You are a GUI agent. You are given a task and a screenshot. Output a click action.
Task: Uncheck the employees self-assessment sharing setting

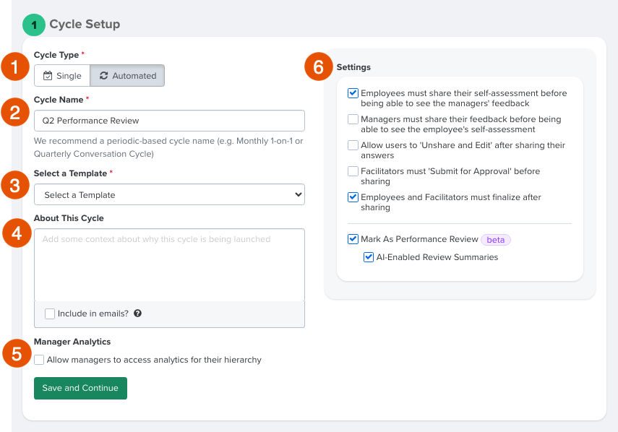pyautogui.click(x=352, y=92)
